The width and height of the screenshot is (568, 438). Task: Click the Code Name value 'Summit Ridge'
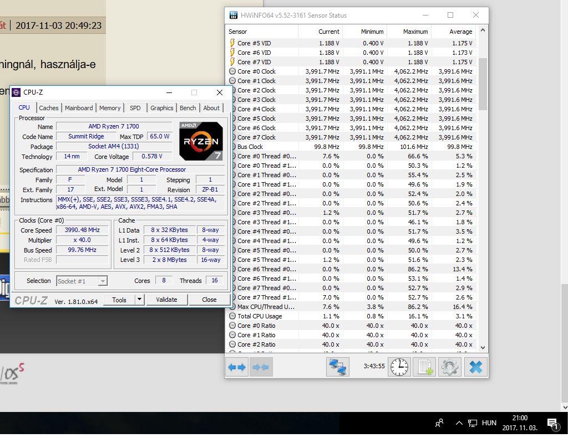[86, 136]
